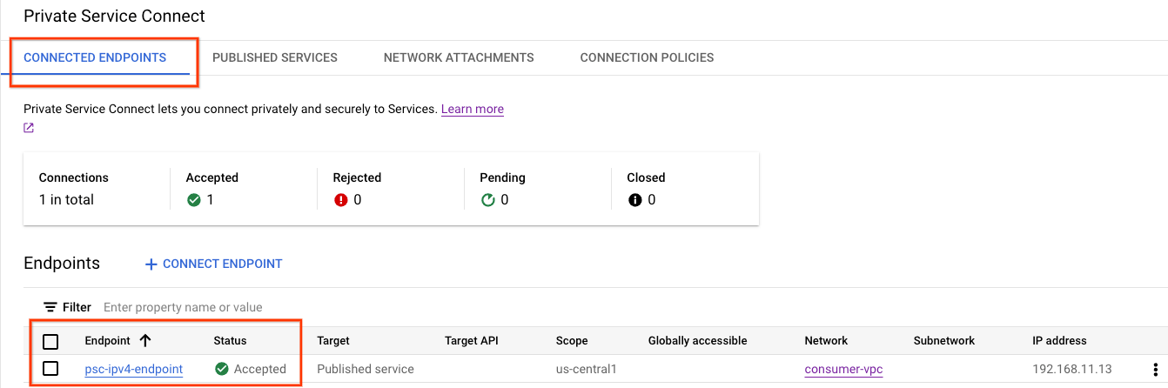Select the psc-ipv4-endpoint row checkbox
1168x388 pixels.
tap(50, 369)
